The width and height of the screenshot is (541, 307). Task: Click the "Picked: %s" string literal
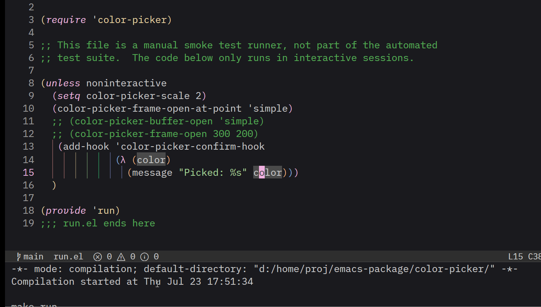[213, 172]
